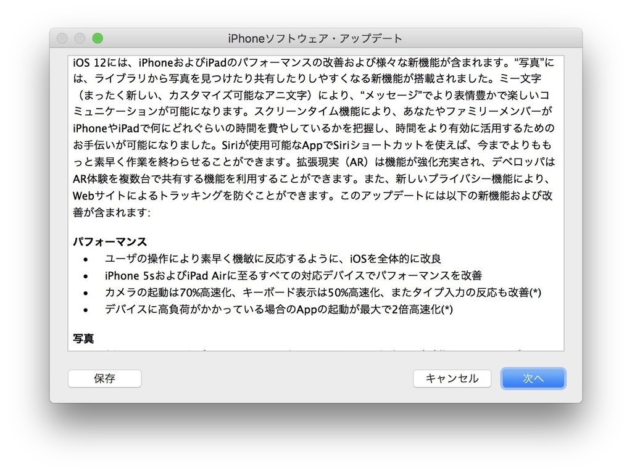632x474 pixels.
Task: Click the blue 次へ button
Action: pos(533,378)
